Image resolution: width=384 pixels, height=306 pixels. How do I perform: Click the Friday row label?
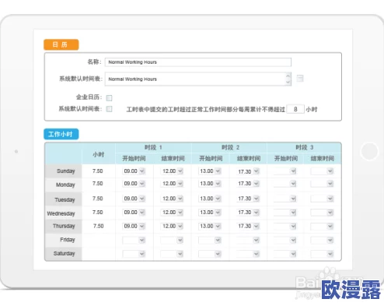68,240
